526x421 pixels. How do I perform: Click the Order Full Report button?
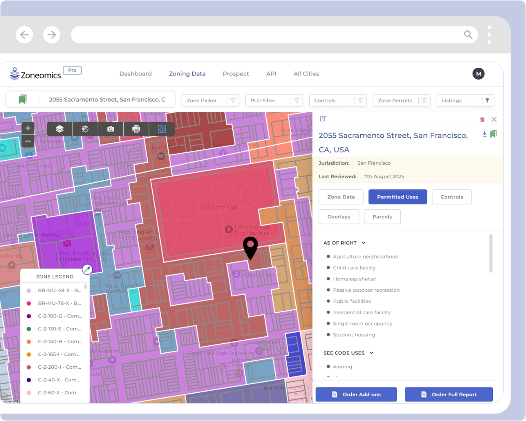click(x=449, y=394)
